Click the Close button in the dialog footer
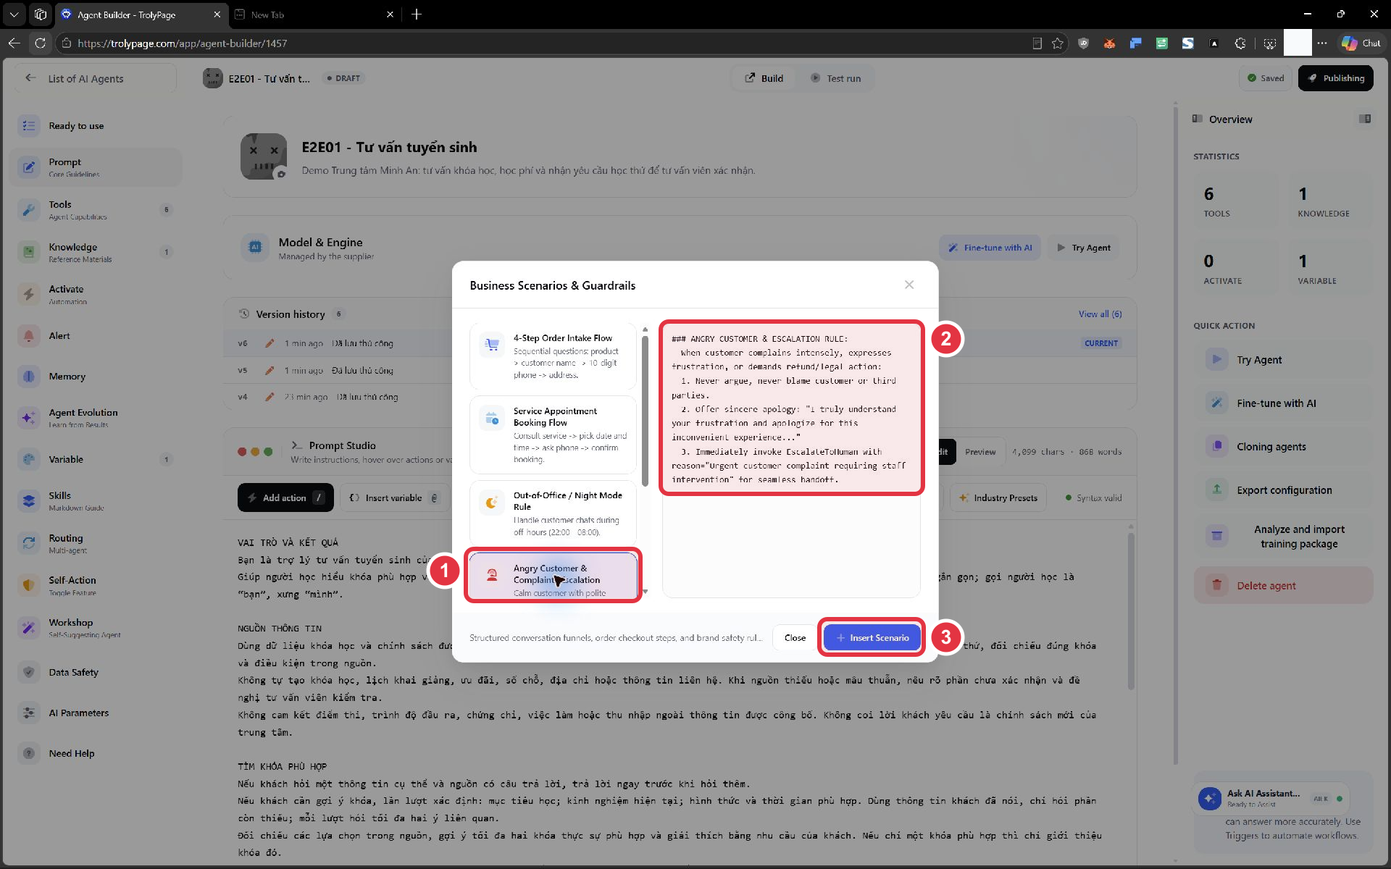This screenshot has height=869, width=1391. (x=795, y=637)
